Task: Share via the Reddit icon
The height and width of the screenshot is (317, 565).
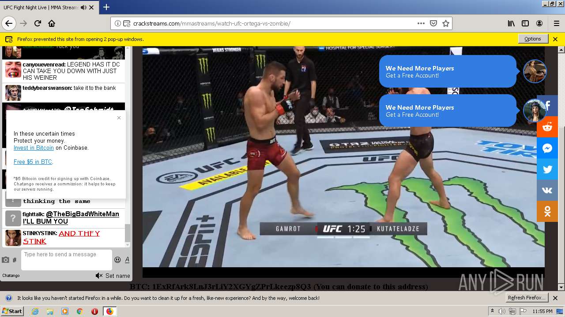Action: pos(547,127)
